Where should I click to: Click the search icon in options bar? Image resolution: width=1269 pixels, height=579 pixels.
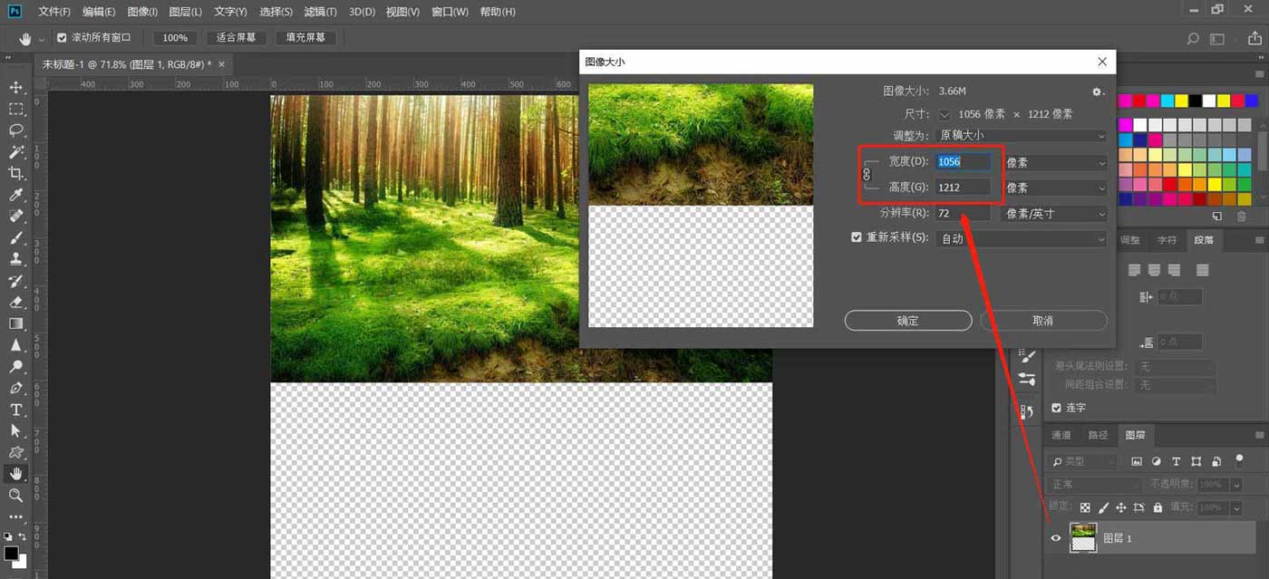1194,39
